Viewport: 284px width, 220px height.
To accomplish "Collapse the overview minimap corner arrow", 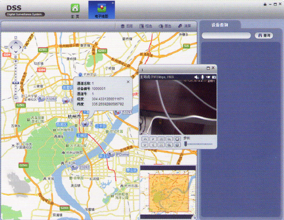I will 195,217.
